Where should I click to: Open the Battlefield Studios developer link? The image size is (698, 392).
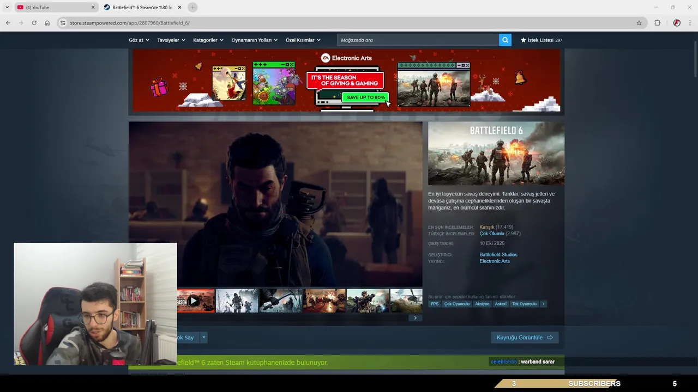[498, 255]
